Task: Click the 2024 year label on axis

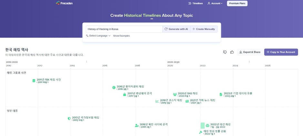Action: pyautogui.click(x=235, y=66)
